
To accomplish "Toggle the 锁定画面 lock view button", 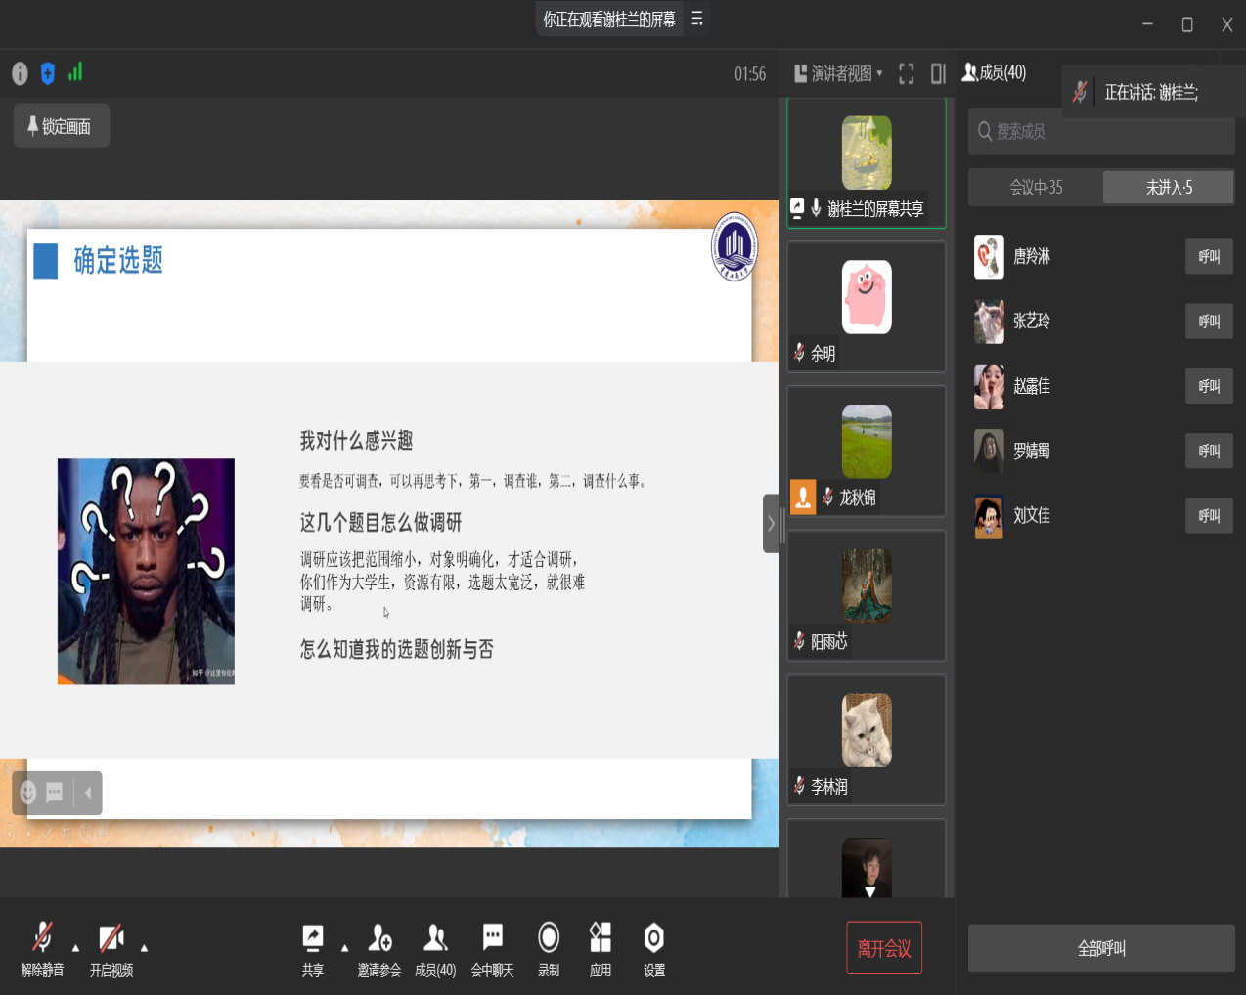I will 61,126.
